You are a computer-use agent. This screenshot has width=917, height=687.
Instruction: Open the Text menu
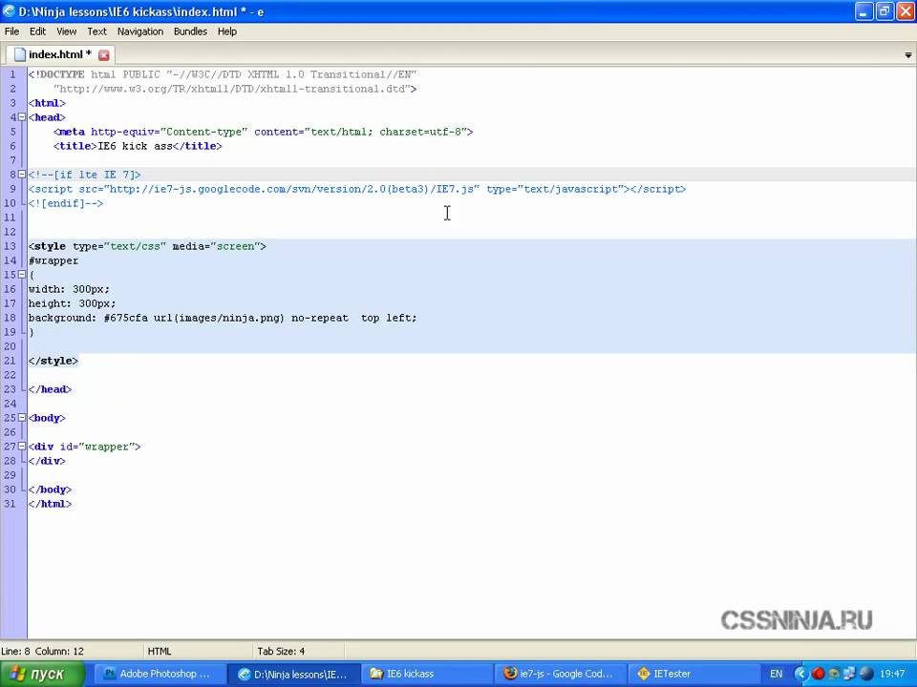coord(96,31)
